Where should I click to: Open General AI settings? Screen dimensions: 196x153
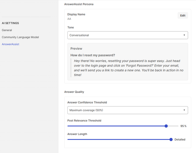click(7, 30)
